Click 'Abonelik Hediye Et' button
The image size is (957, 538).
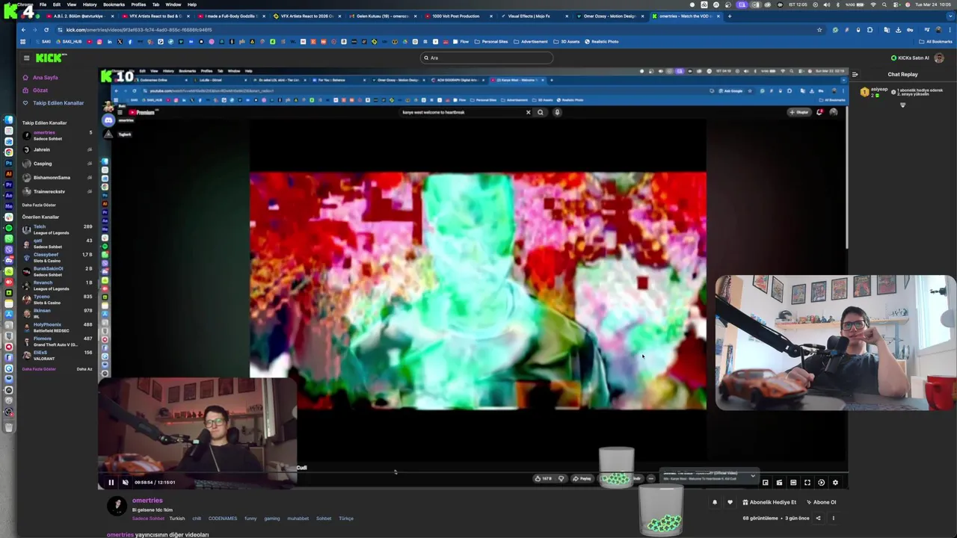click(768, 502)
